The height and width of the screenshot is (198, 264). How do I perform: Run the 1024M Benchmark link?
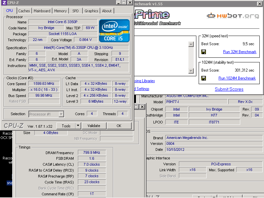(x=237, y=78)
